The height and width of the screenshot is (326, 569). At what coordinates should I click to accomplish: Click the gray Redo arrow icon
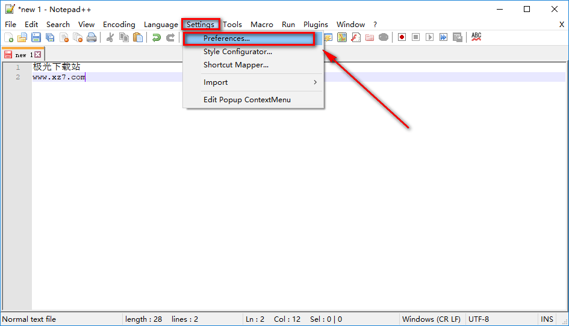click(170, 37)
